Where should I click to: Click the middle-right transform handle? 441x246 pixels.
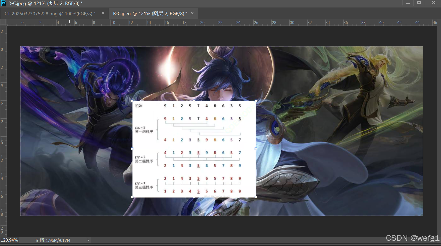[x=256, y=149]
